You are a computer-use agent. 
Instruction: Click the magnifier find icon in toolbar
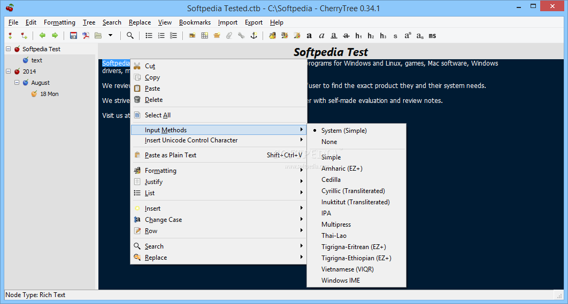click(x=130, y=35)
